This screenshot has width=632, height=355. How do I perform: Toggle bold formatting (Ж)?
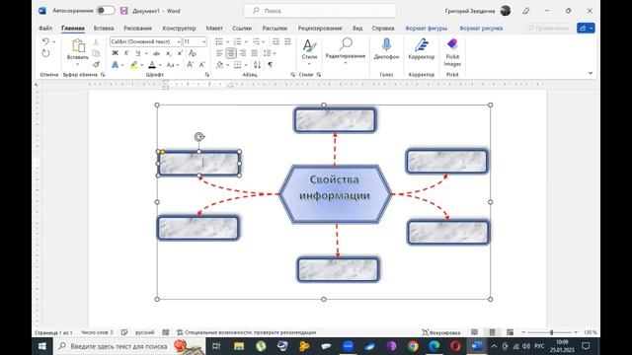coord(115,53)
